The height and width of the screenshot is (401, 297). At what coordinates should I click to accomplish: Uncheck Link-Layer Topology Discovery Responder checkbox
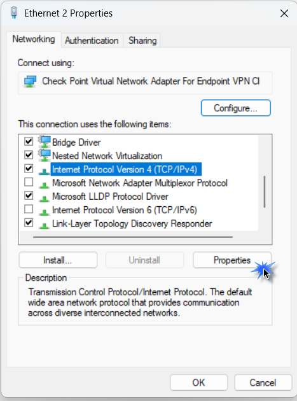29,223
